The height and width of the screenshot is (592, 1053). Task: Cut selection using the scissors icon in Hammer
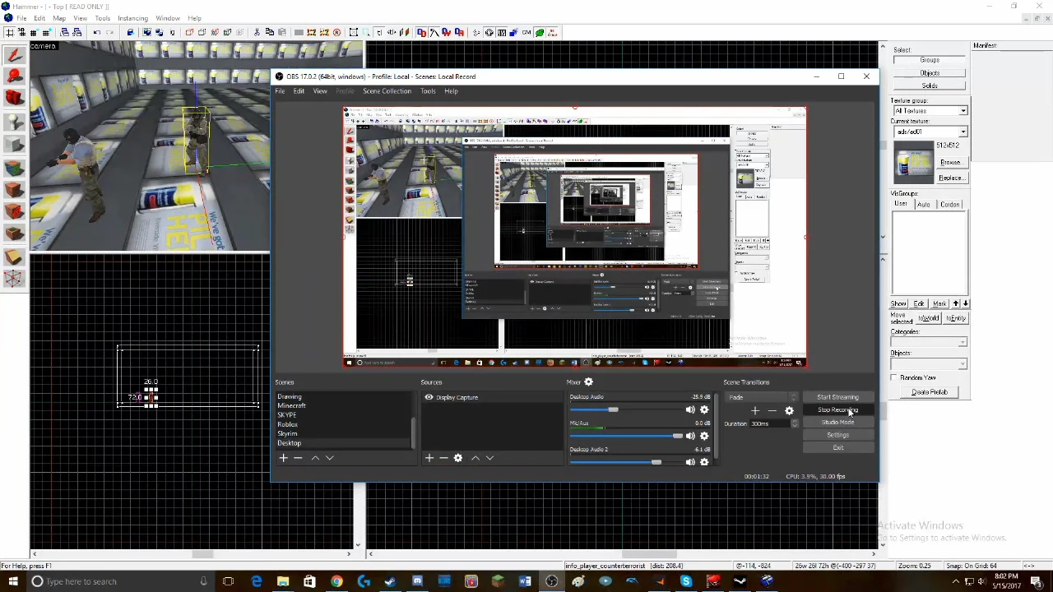click(x=257, y=33)
